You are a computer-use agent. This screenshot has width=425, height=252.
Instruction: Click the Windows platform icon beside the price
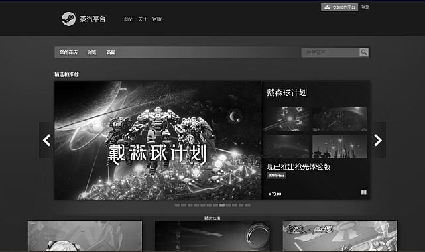[364, 192]
